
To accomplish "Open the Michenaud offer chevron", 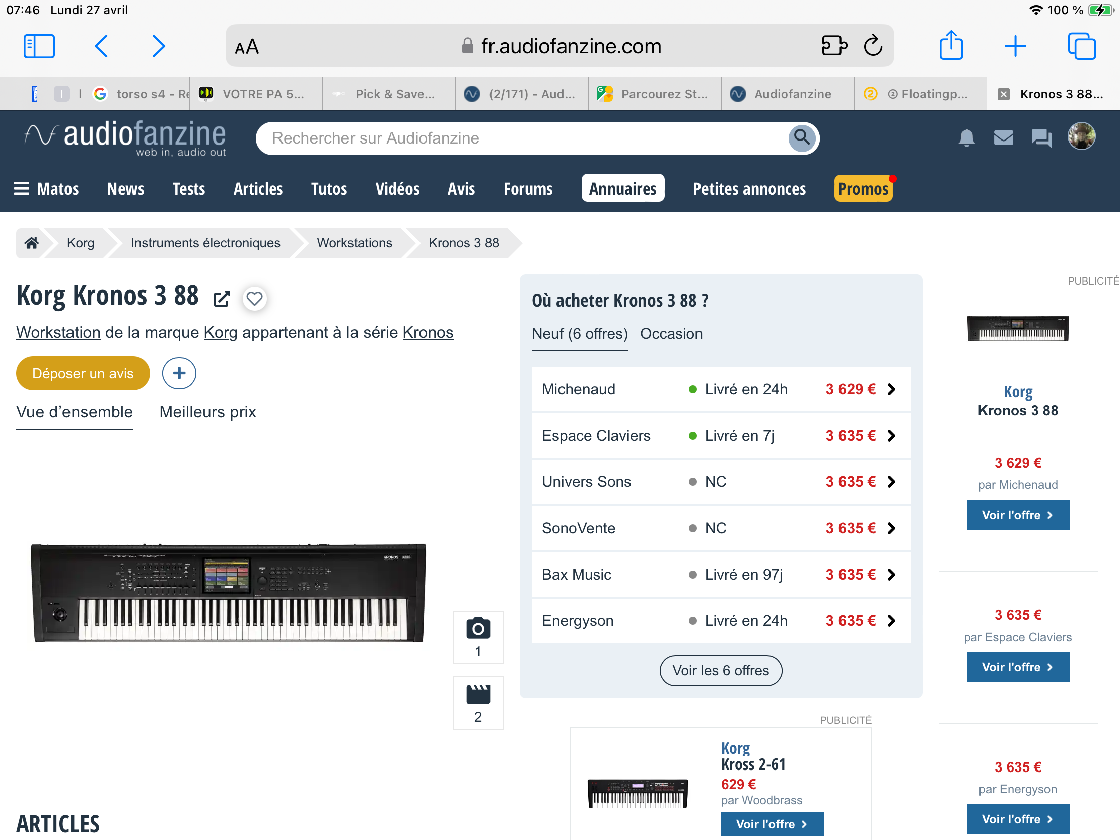I will (x=892, y=389).
